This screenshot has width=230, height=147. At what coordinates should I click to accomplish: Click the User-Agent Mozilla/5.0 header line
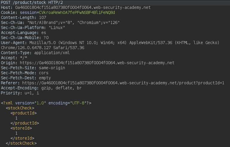click(x=110, y=43)
